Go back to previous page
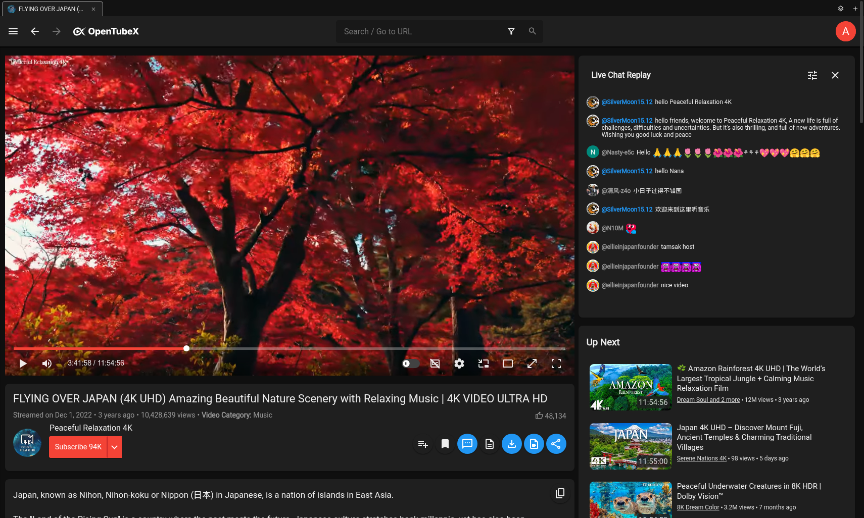This screenshot has width=864, height=518. pos(35,31)
